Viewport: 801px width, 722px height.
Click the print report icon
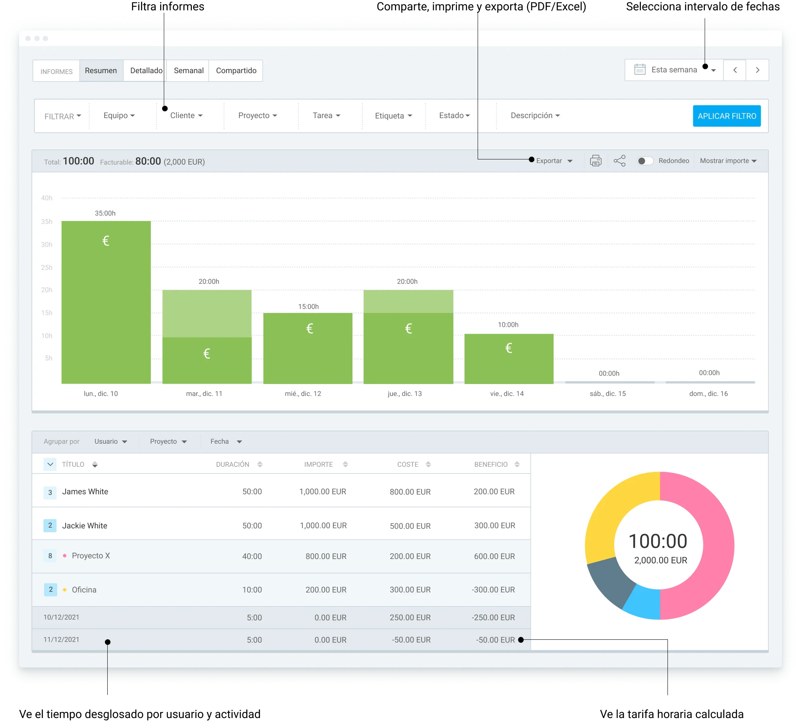(596, 161)
